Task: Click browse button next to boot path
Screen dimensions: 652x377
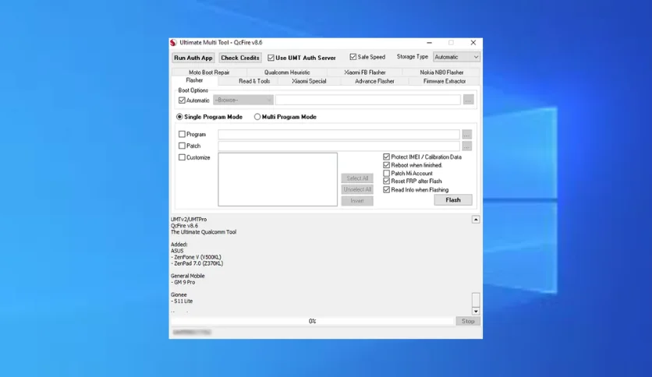Action: point(468,100)
